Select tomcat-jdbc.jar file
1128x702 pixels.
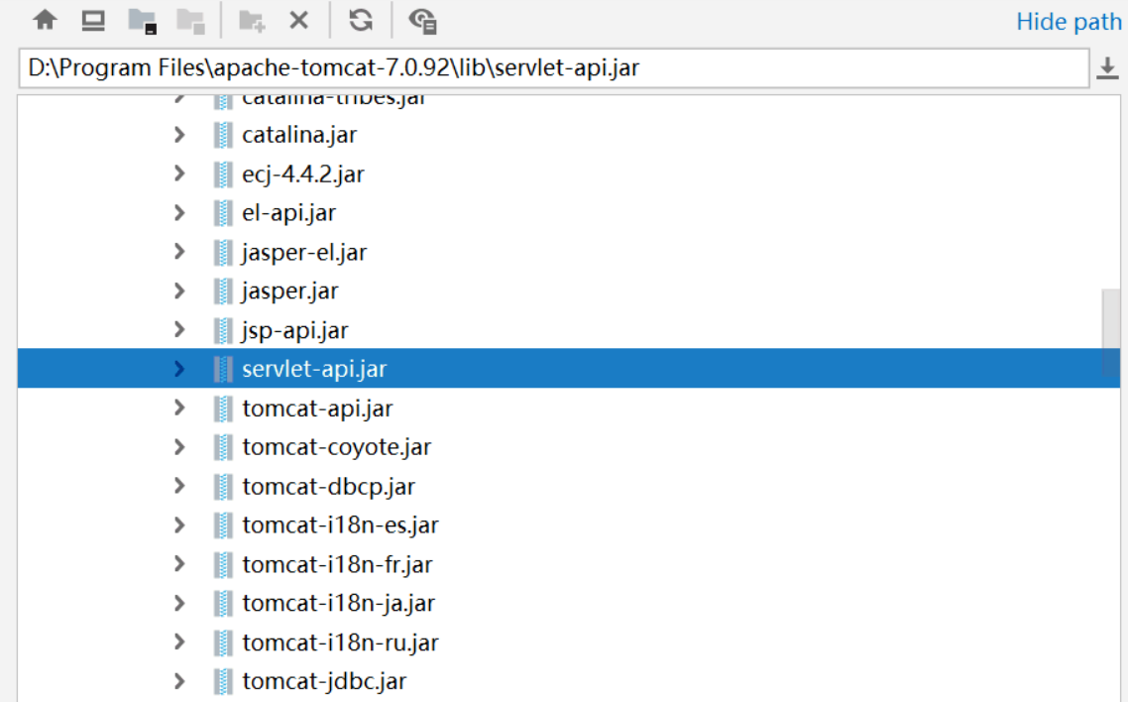click(324, 681)
